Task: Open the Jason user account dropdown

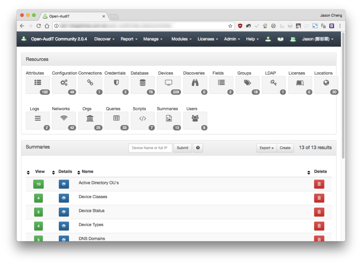Action: tap(318, 39)
